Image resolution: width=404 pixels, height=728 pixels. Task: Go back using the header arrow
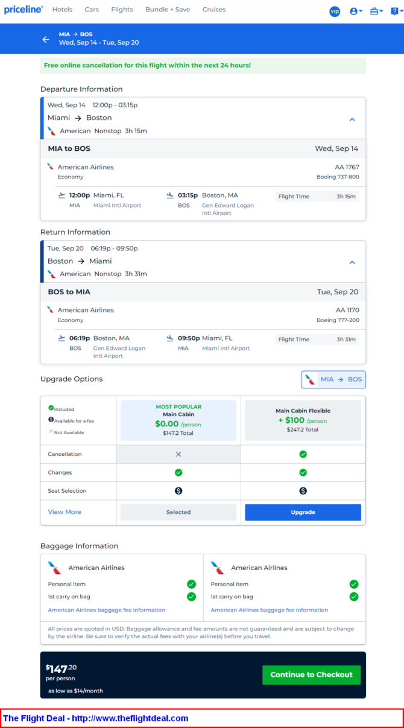pyautogui.click(x=46, y=39)
